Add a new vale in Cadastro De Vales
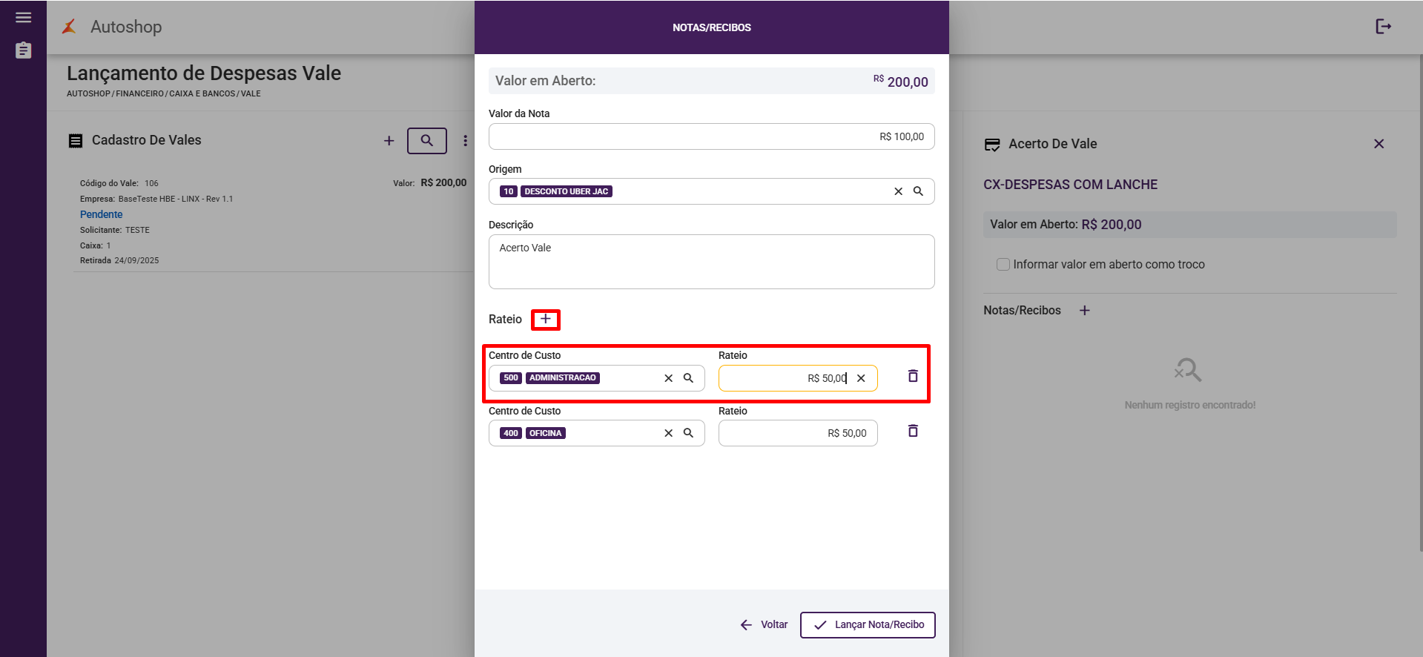Screen dimensions: 1423x657 (x=389, y=141)
